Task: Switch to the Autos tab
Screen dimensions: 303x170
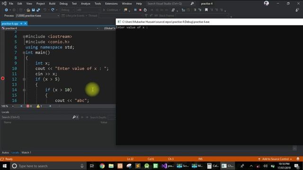Action: point(5,153)
